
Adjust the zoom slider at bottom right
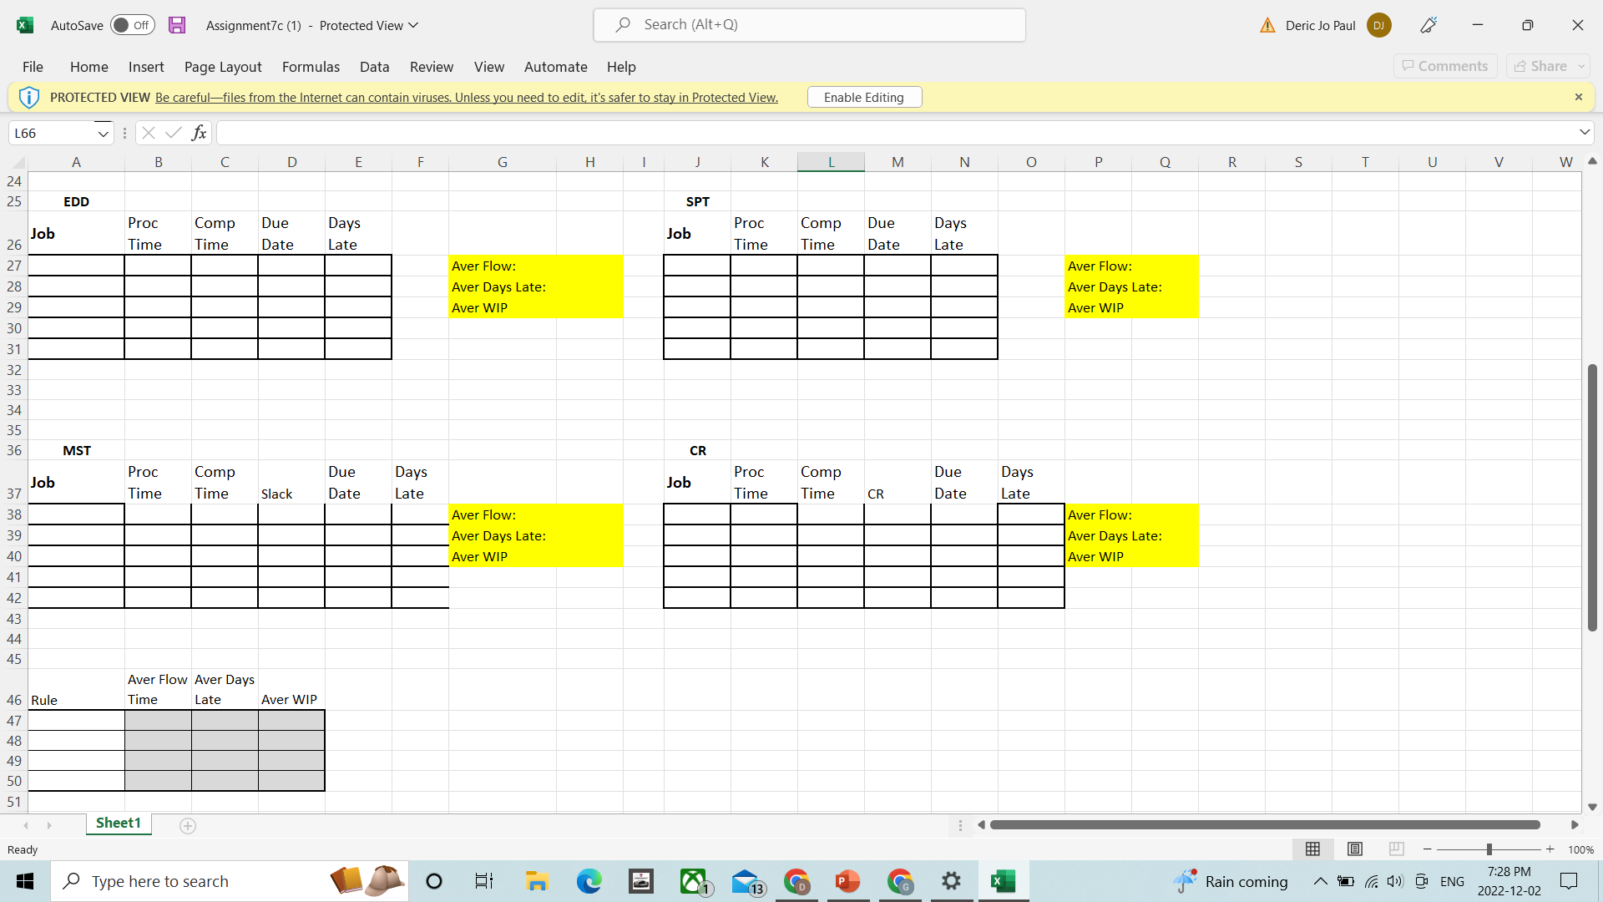(1490, 849)
